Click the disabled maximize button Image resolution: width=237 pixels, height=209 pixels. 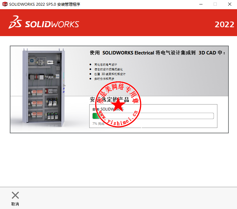(x=215, y=4)
